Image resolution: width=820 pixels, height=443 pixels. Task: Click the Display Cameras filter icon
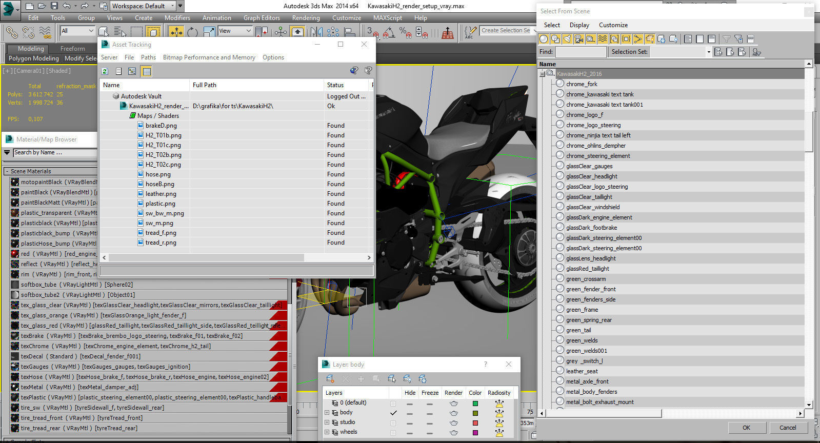[579, 39]
